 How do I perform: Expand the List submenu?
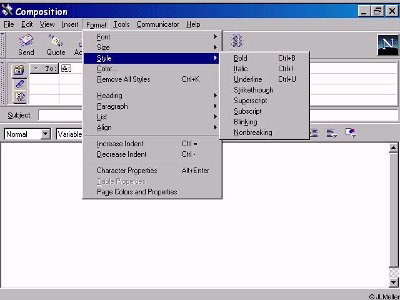click(x=152, y=117)
